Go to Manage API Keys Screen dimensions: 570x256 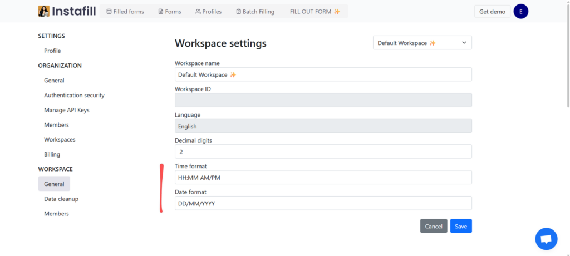tap(66, 110)
